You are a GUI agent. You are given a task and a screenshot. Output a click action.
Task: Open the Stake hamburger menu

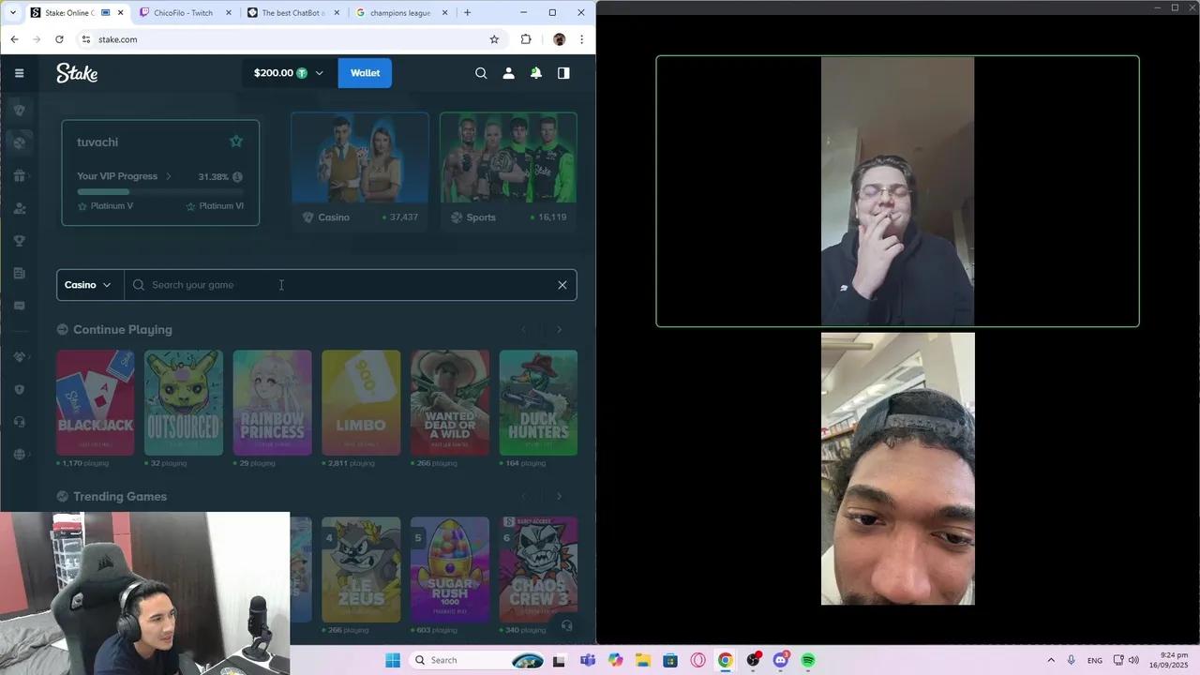coord(19,73)
